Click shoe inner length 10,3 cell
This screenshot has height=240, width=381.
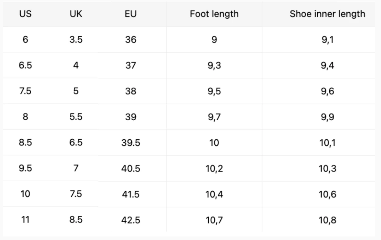[x=327, y=169]
